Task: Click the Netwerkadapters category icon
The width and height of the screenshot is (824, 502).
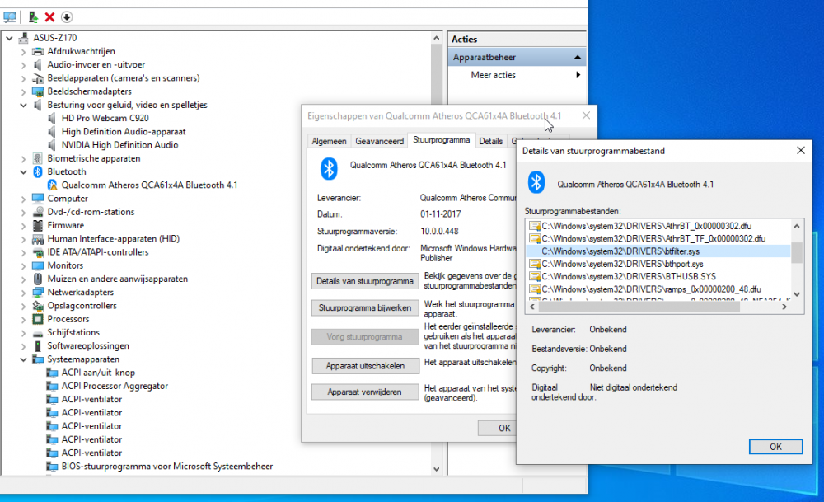Action: 37,293
